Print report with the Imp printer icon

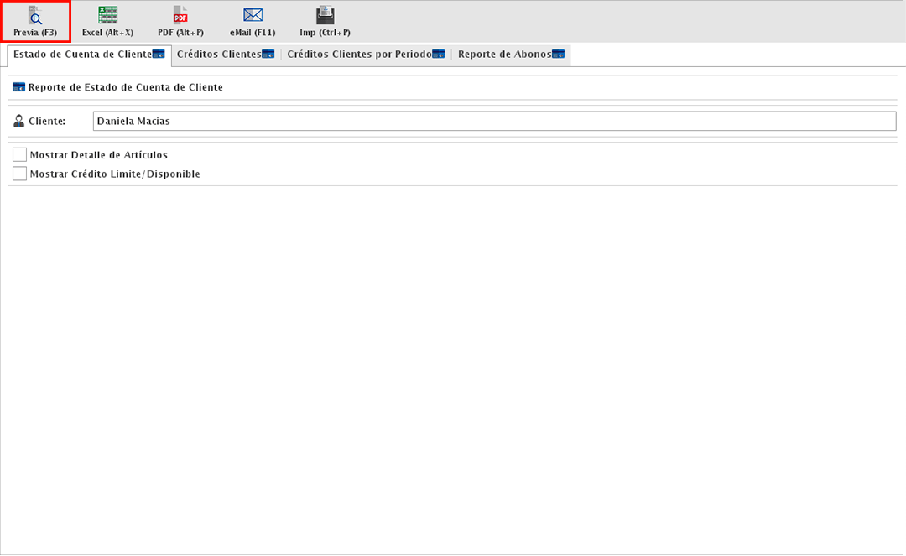click(325, 15)
